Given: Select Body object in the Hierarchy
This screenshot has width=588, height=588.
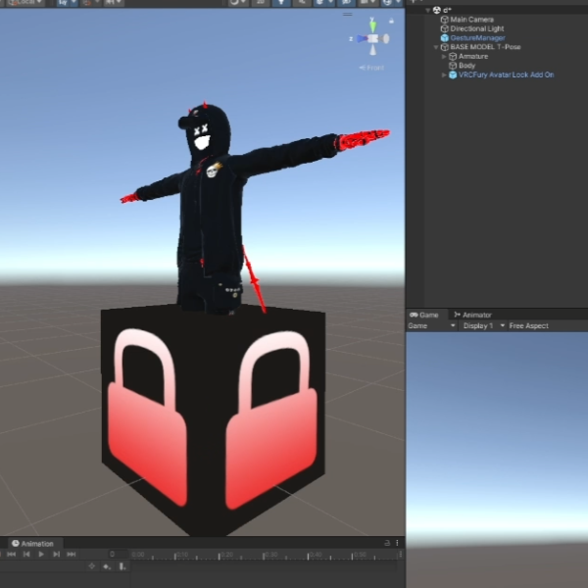Looking at the screenshot, I should [466, 66].
